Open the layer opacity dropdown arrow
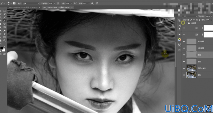Image resolution: width=213 pixels, height=113 pixels. tap(211, 16)
